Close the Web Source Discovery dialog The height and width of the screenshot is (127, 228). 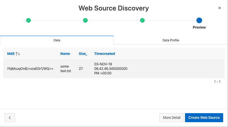219,8
